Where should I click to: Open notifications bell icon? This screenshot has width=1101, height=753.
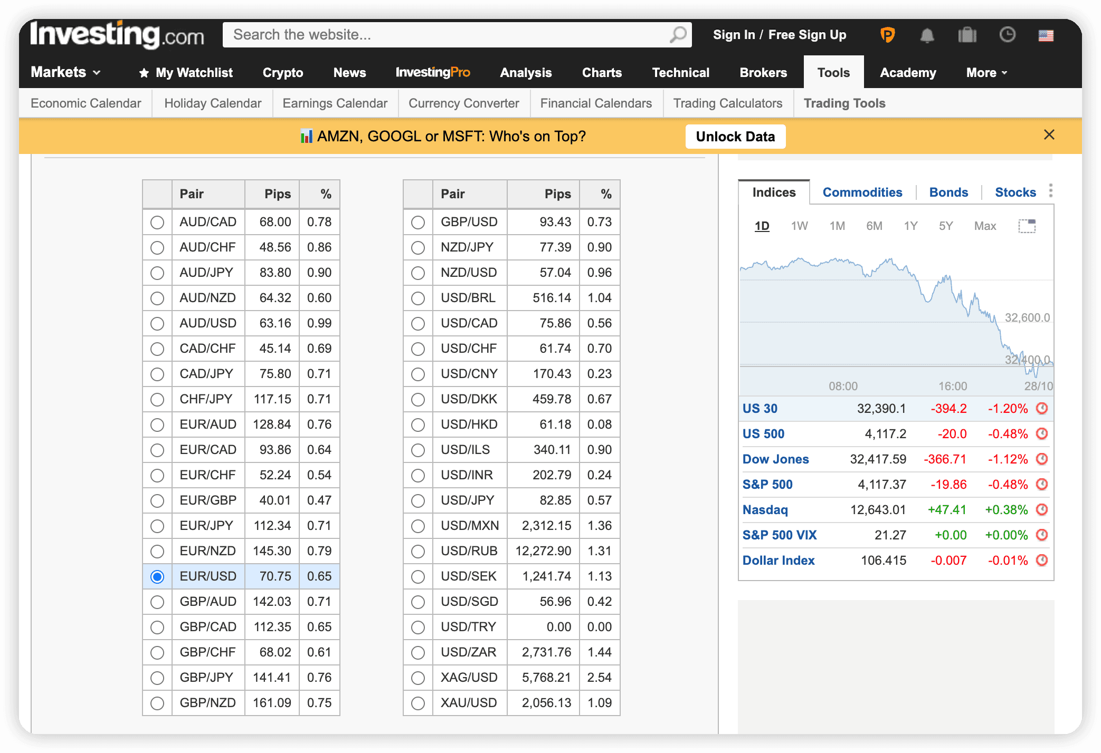927,35
